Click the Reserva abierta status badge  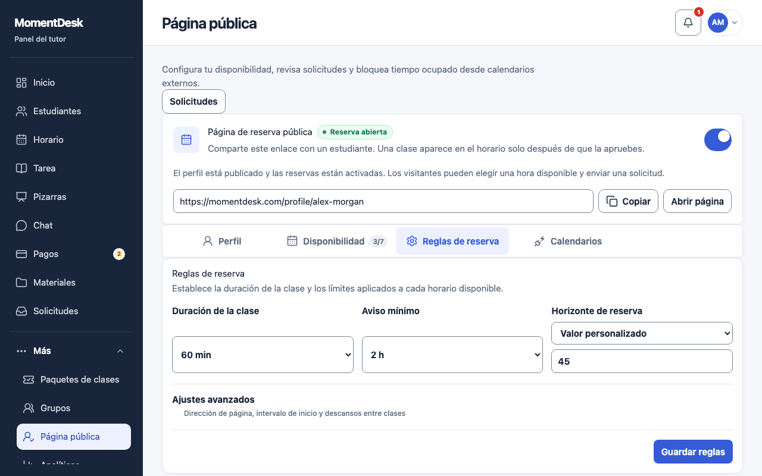[x=355, y=132]
